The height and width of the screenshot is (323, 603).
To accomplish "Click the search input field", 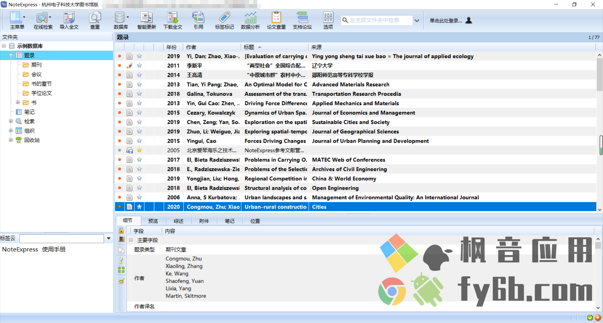I will click(x=377, y=20).
